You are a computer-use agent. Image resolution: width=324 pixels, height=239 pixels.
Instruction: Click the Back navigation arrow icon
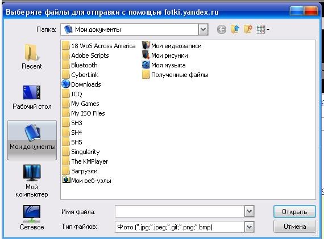coord(222,29)
